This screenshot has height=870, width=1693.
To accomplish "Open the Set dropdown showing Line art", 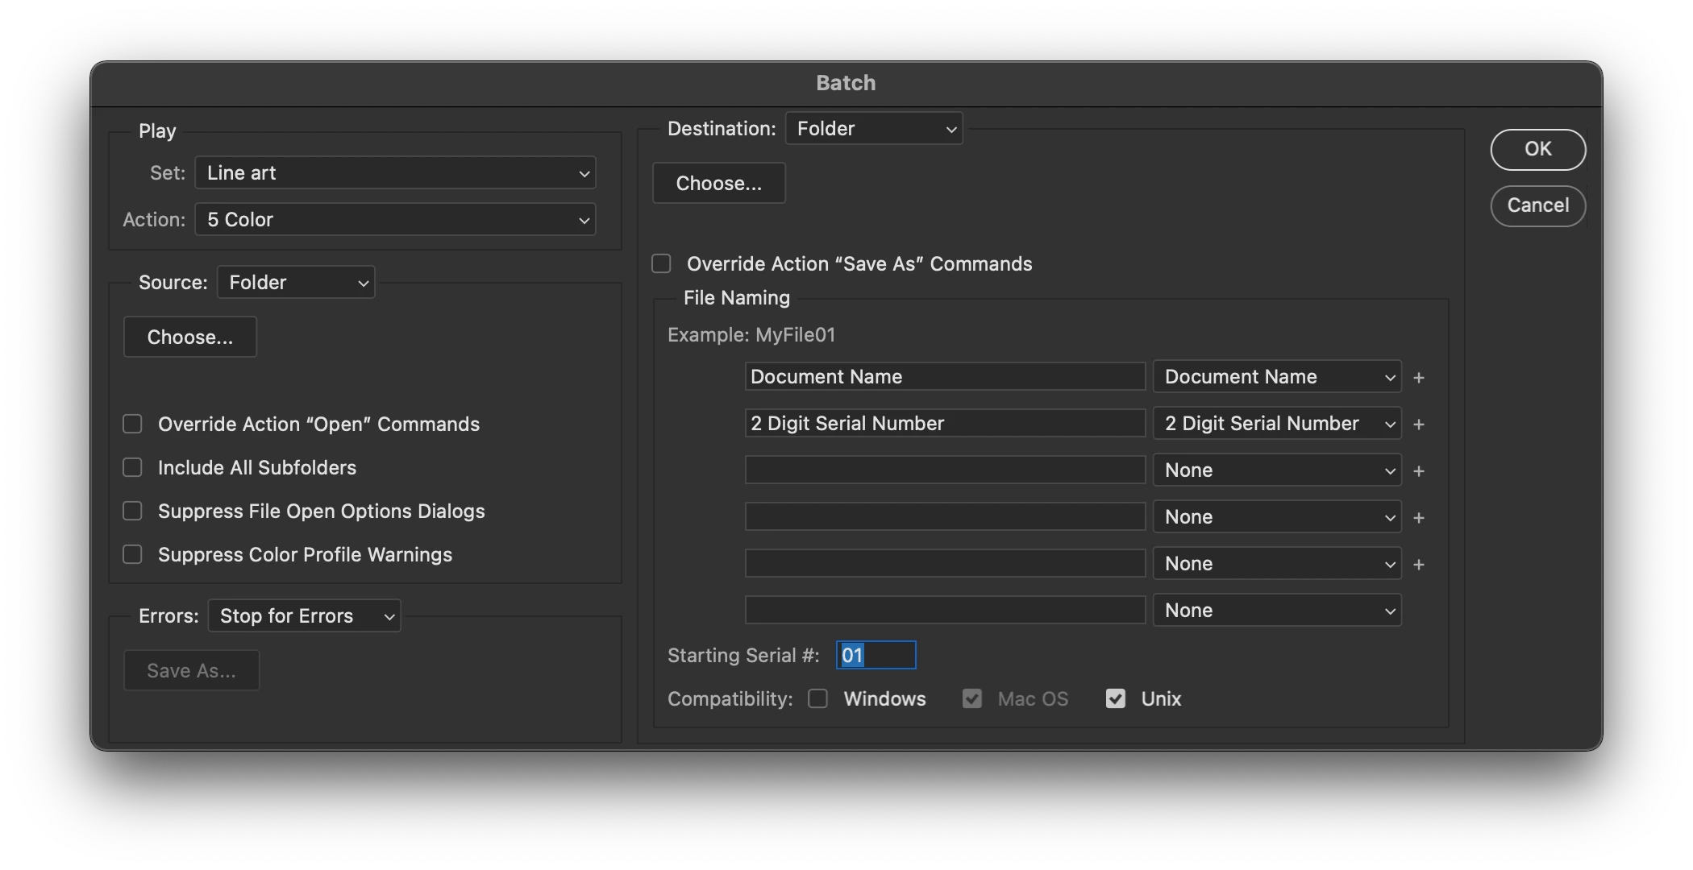I will click(x=395, y=173).
